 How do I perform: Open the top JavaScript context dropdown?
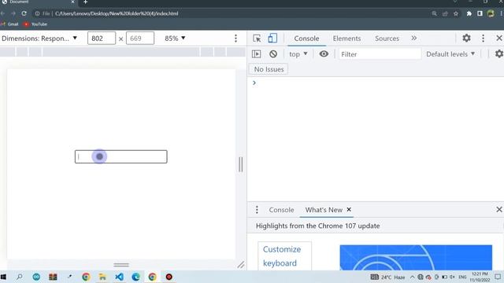click(298, 54)
